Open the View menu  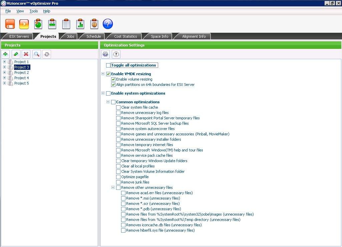click(x=20, y=11)
